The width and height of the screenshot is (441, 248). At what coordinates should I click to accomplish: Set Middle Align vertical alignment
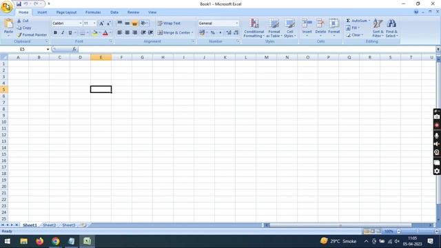pos(127,23)
